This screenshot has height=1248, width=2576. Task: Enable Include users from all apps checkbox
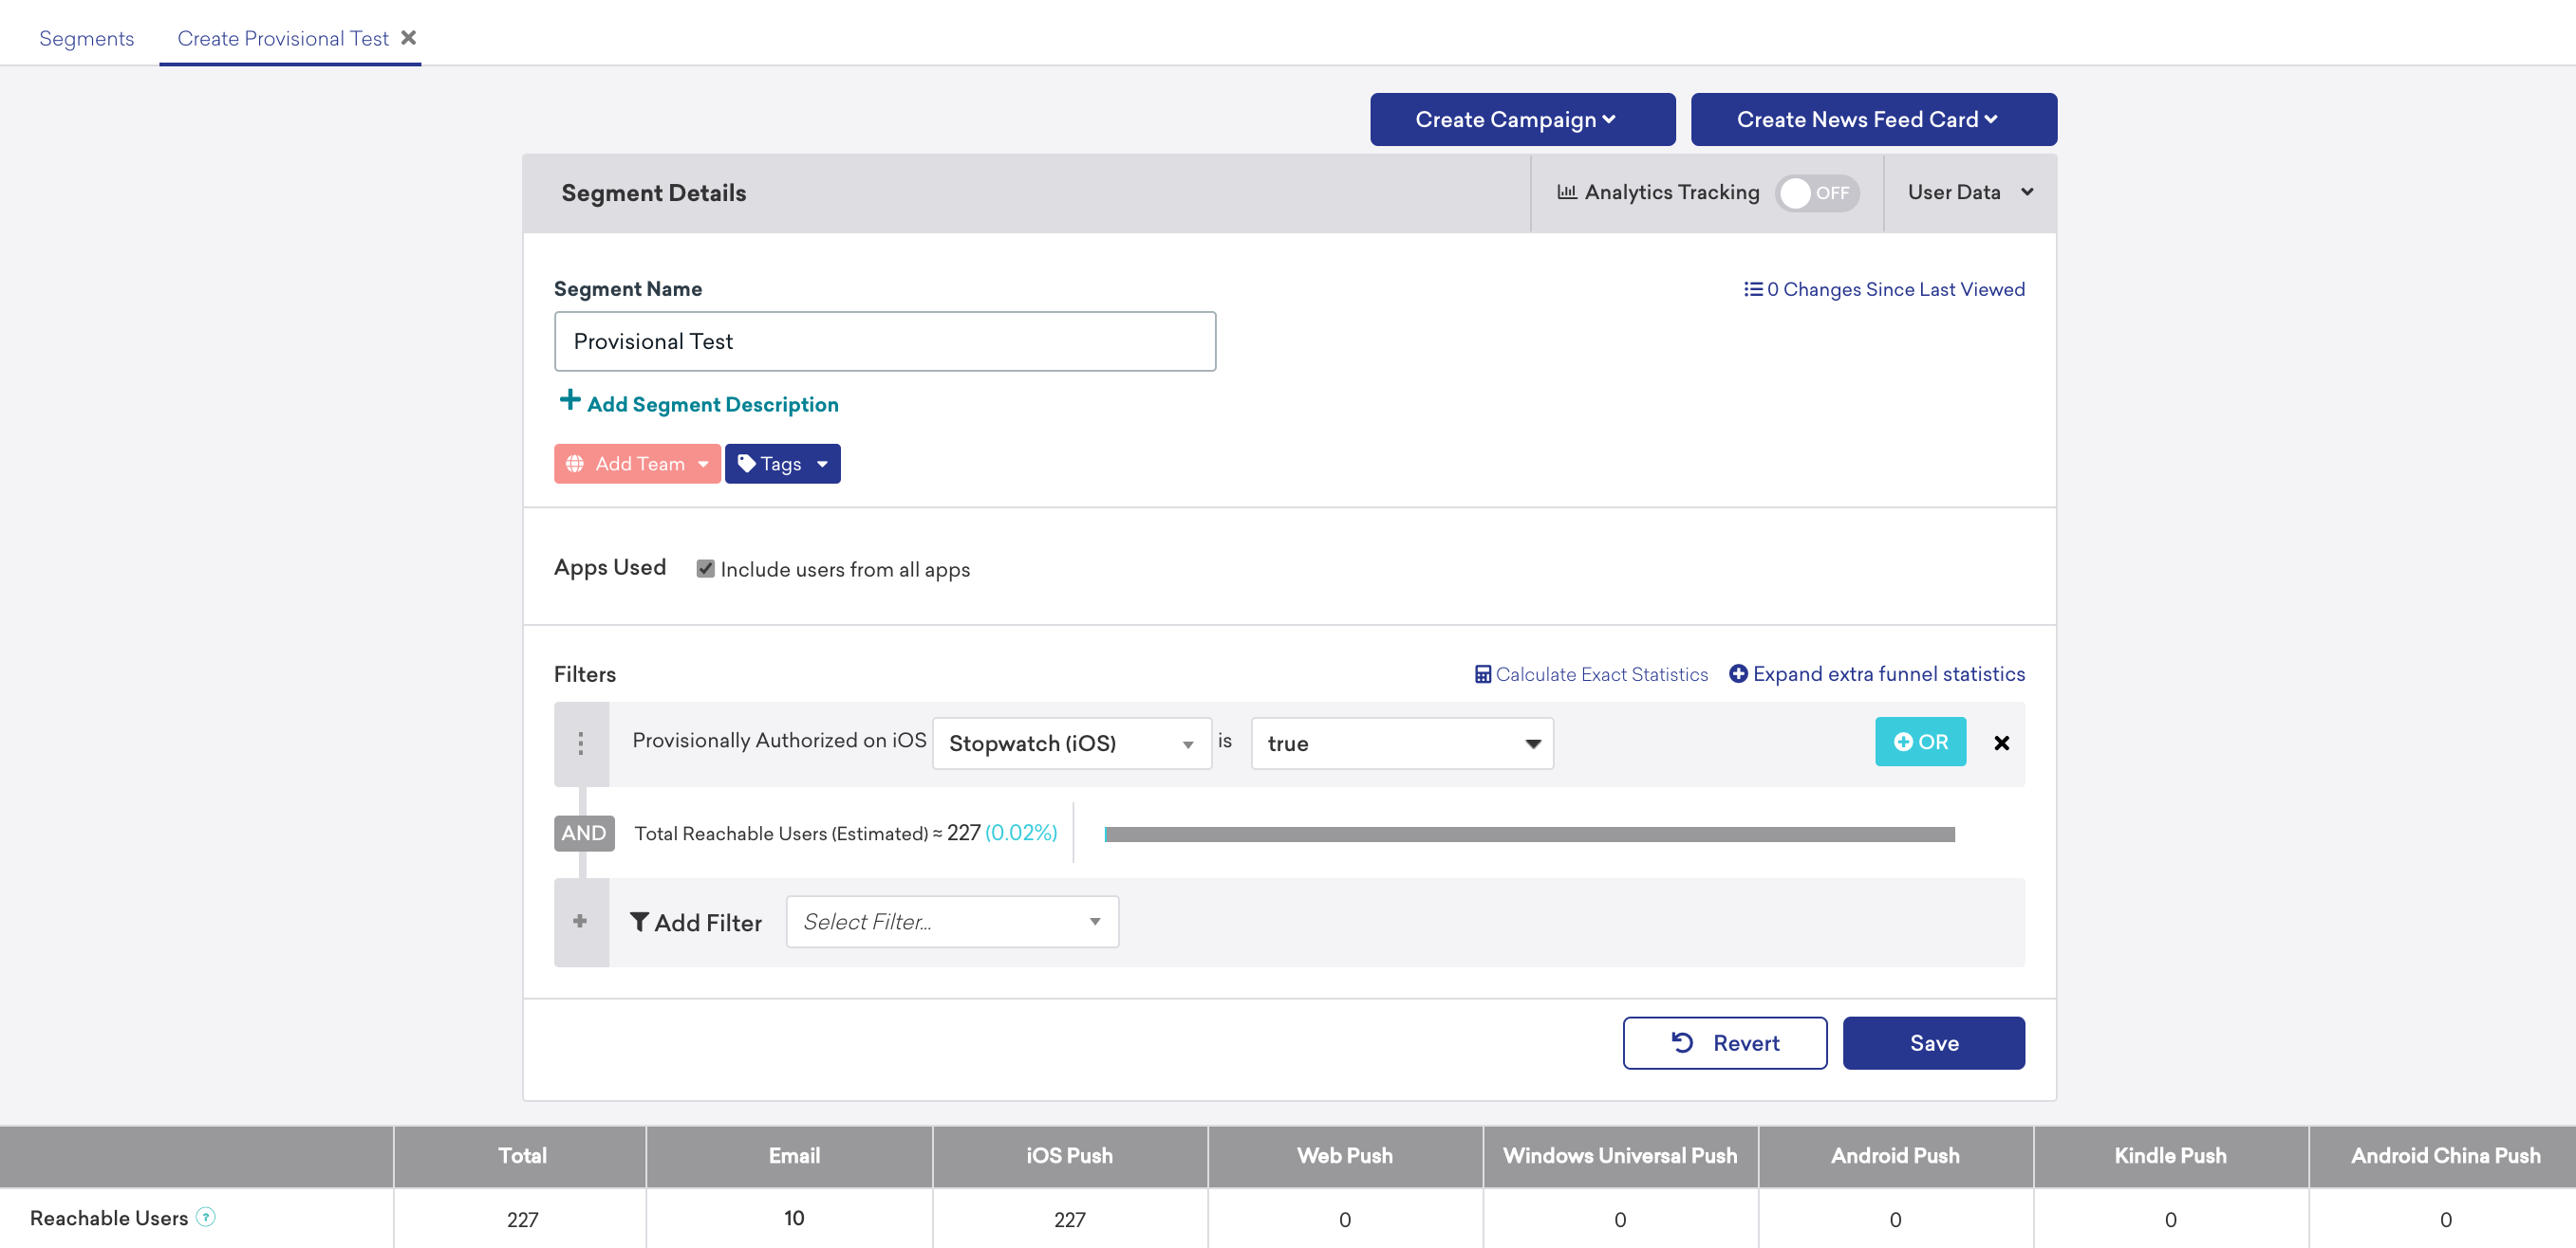pyautogui.click(x=706, y=568)
